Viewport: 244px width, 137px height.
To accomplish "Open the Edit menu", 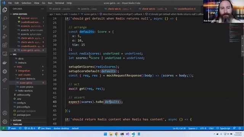I will click(17, 3).
